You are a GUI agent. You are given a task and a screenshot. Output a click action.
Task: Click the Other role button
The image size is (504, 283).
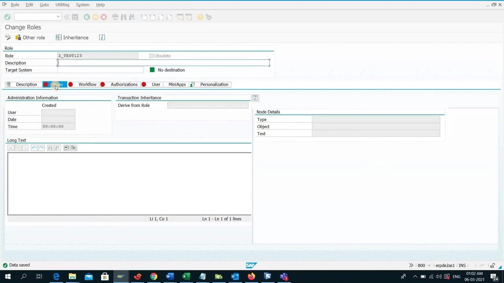[x=30, y=37]
